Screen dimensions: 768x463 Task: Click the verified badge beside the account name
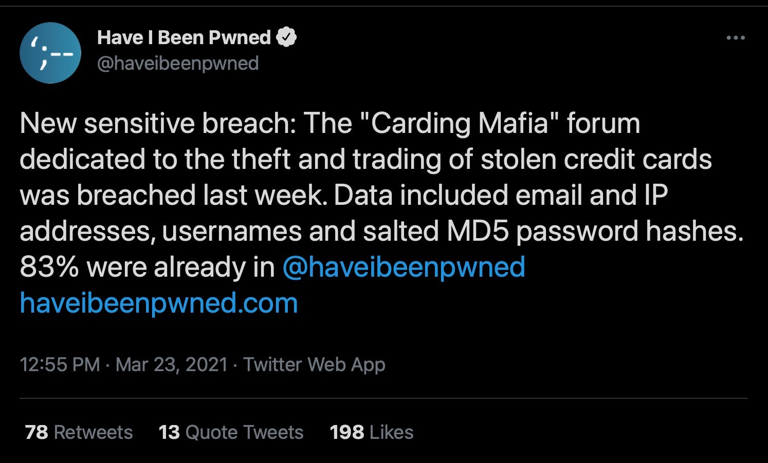point(286,37)
